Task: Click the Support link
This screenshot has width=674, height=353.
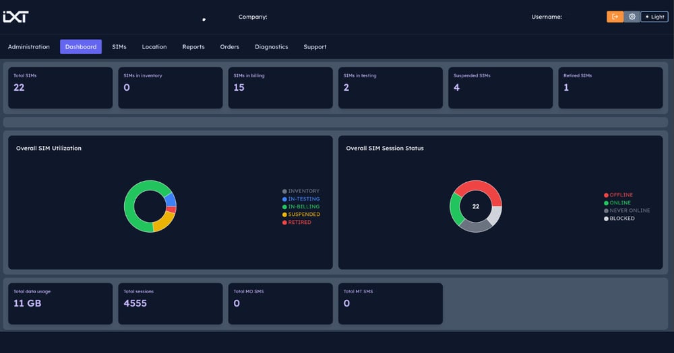Action: [315, 47]
